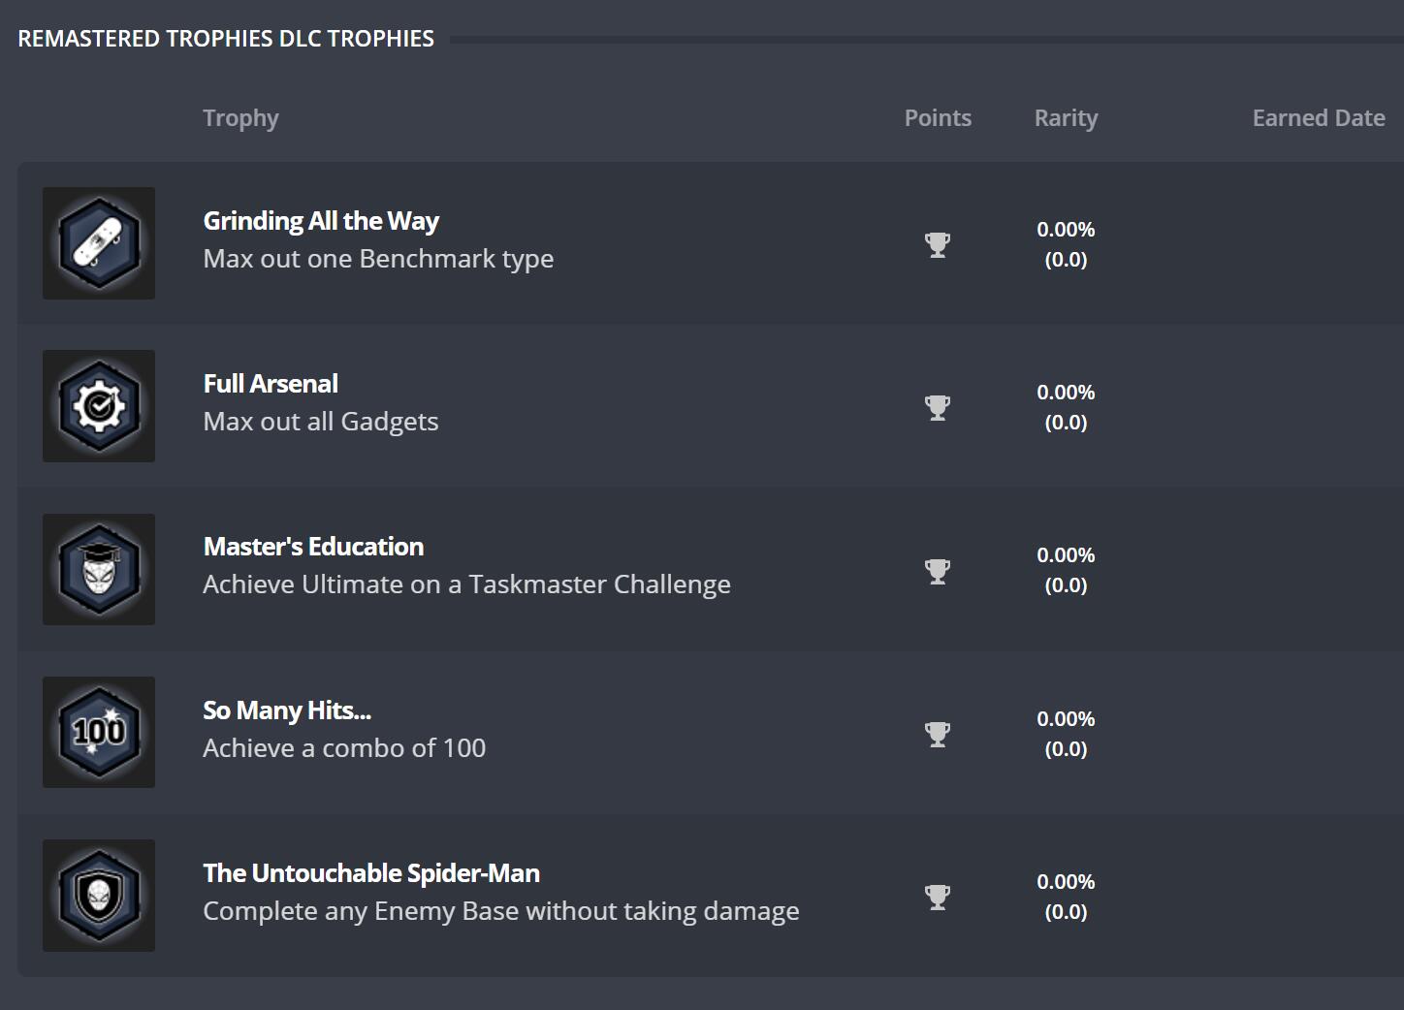Click the So Many Hits 100 icon
1404x1010 pixels.
pos(99,732)
